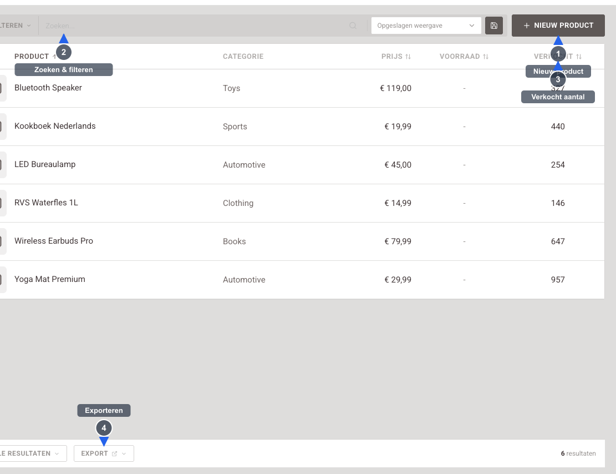Sort by Voorraad using its arrows icon
Image resolution: width=616 pixels, height=474 pixels.
pyautogui.click(x=486, y=57)
